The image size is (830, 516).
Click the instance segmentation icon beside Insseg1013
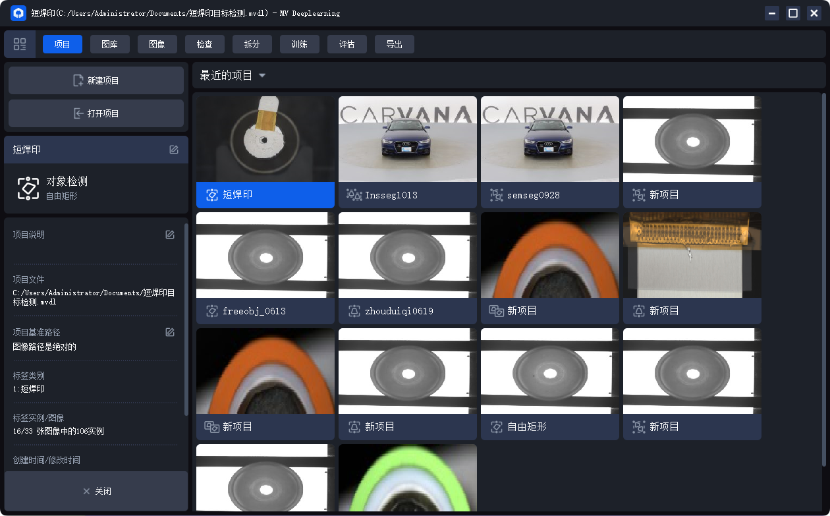[x=354, y=195]
